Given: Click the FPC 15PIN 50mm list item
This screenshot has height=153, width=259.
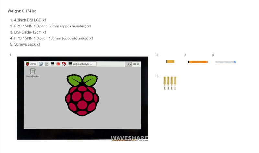Looking at the screenshot, I should pos(52,26).
